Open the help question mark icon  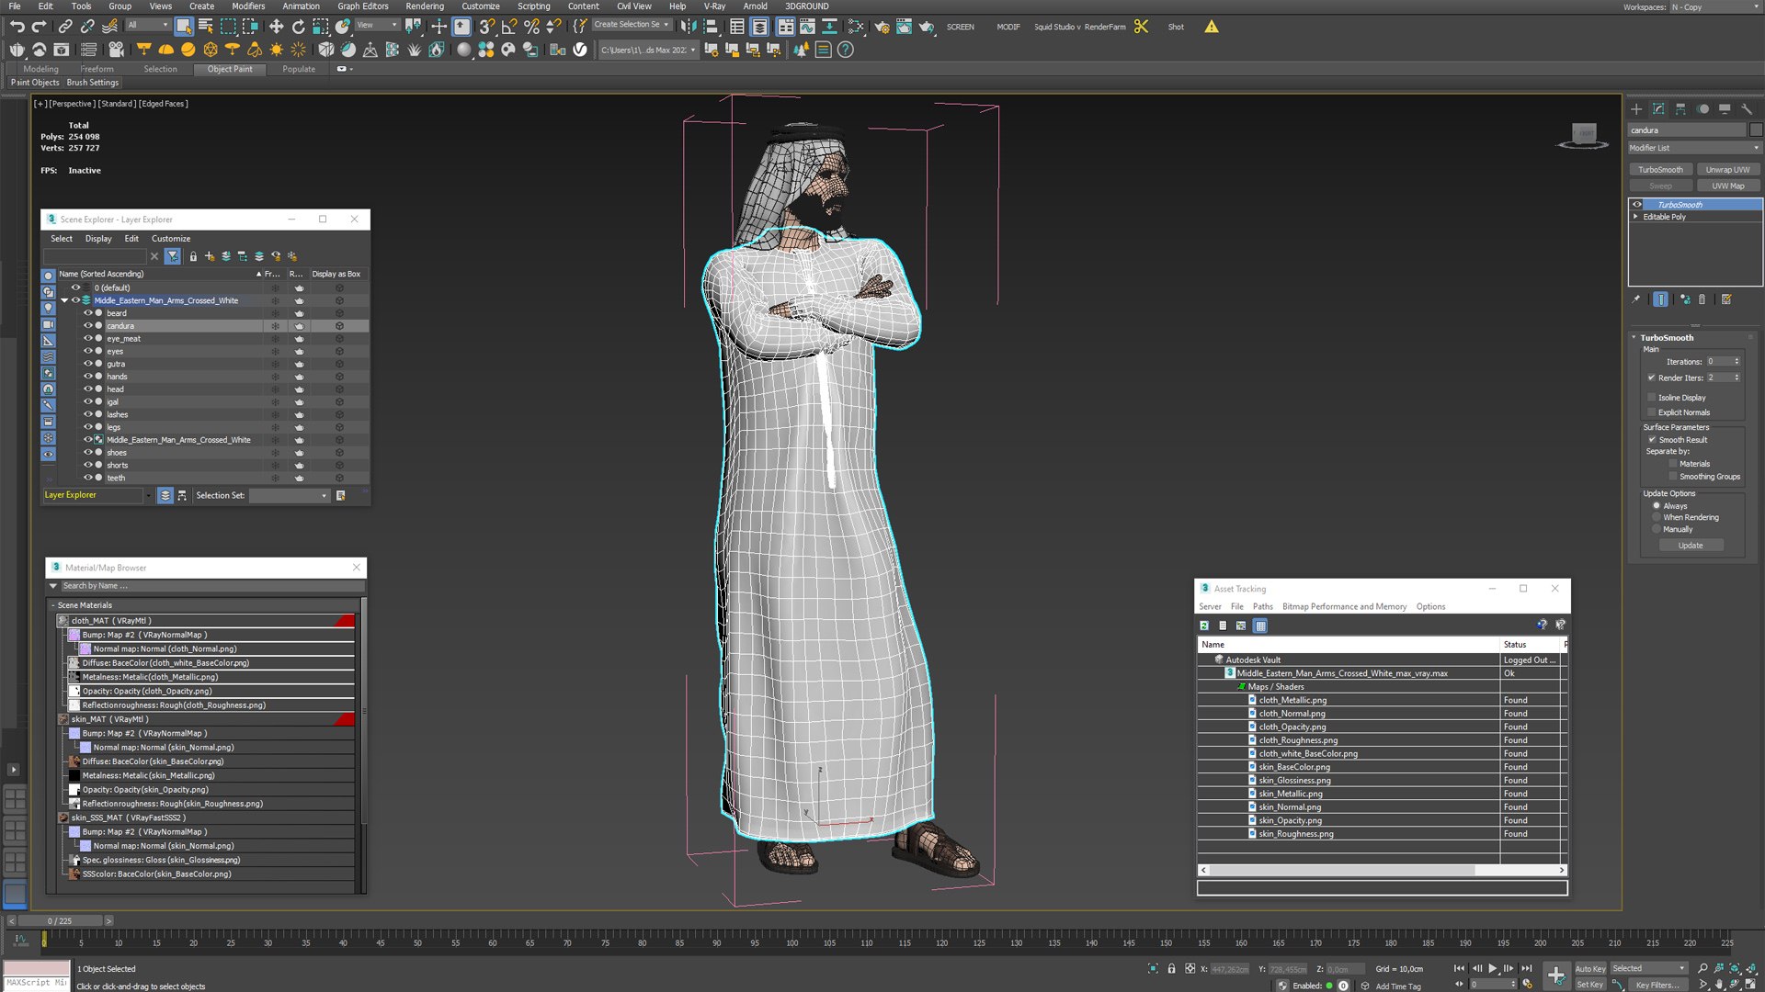tap(846, 50)
